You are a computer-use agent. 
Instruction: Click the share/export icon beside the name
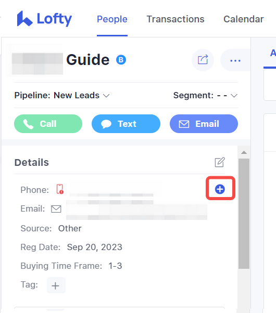(203, 60)
